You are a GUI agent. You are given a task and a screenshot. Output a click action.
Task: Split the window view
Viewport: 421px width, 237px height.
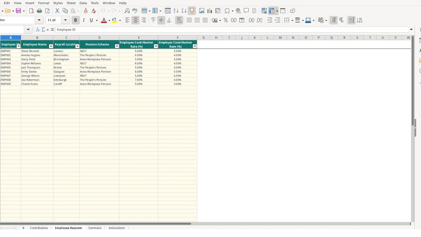click(283, 11)
